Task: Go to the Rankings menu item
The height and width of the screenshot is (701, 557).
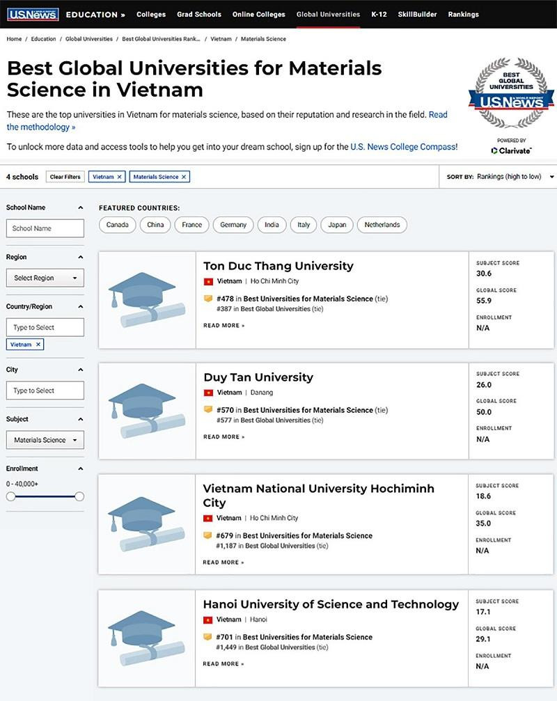Action: (x=463, y=14)
